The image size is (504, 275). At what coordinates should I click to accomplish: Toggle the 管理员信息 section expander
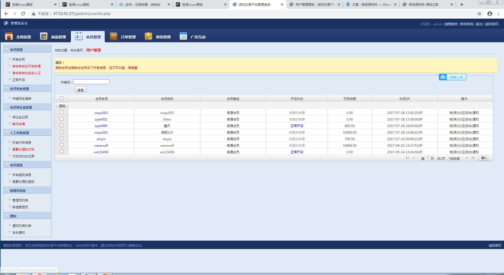pos(7,190)
